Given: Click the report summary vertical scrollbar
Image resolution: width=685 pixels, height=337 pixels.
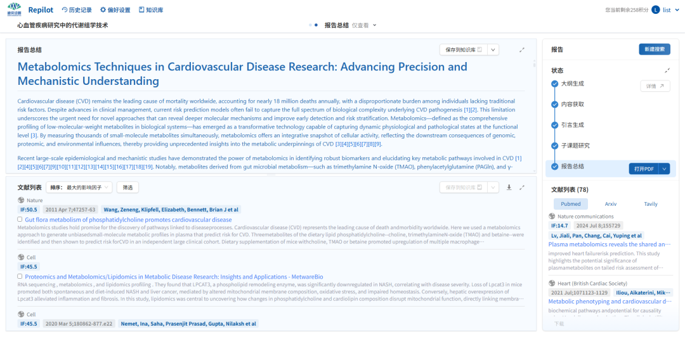Looking at the screenshot, I should [x=533, y=114].
